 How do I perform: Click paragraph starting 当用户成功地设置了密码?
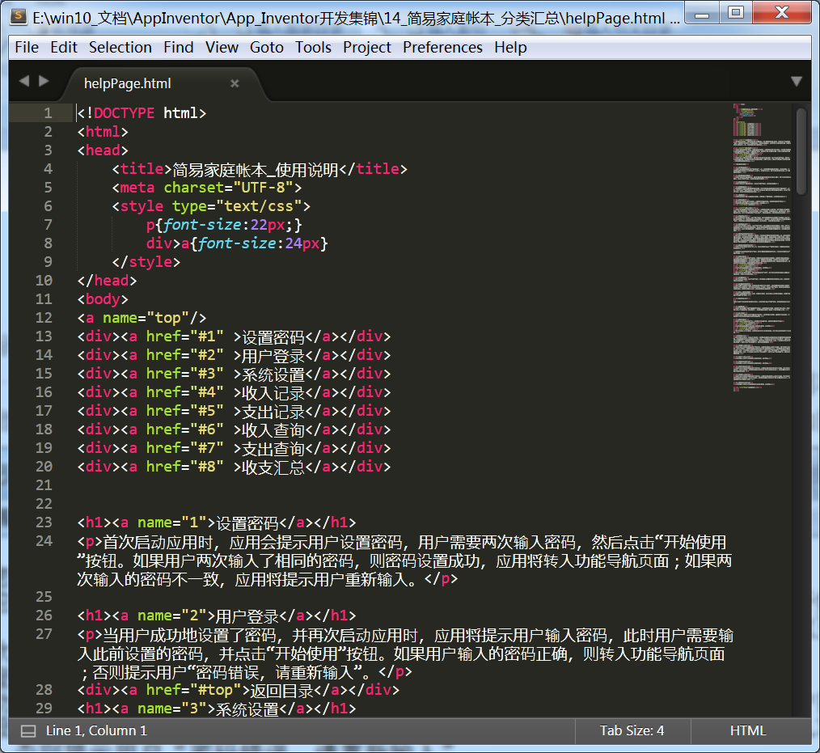(x=405, y=654)
